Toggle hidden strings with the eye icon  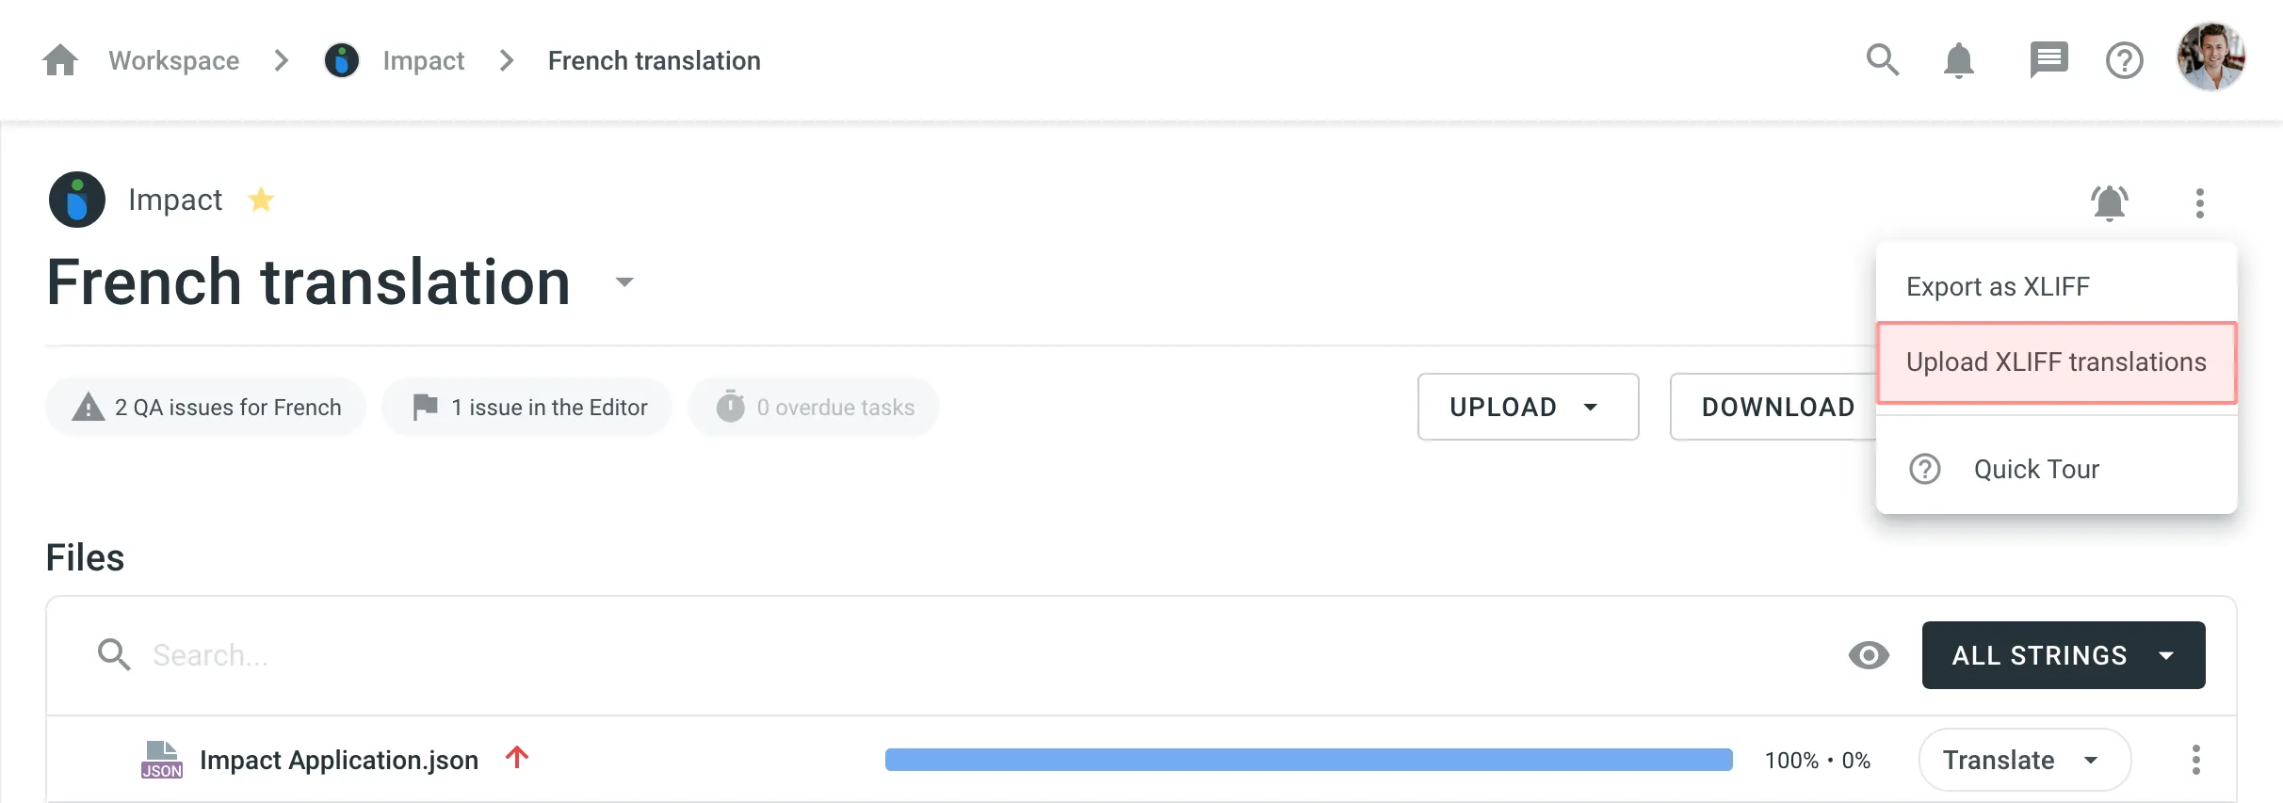1868,654
